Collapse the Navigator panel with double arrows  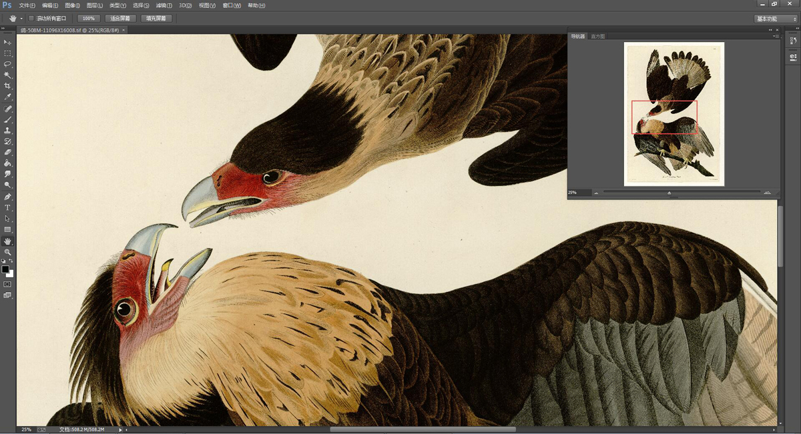769,30
